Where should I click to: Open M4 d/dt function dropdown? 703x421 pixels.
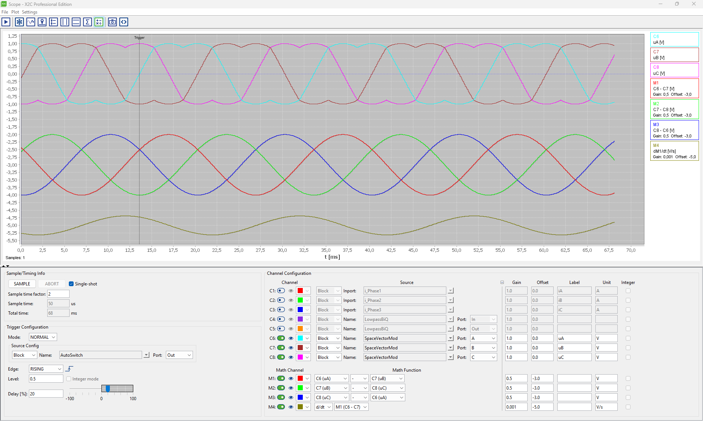tap(323, 407)
